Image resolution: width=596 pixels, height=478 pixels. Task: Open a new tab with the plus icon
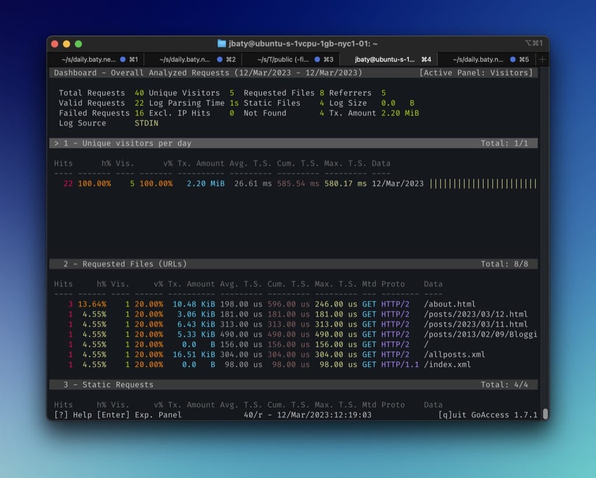coord(541,59)
